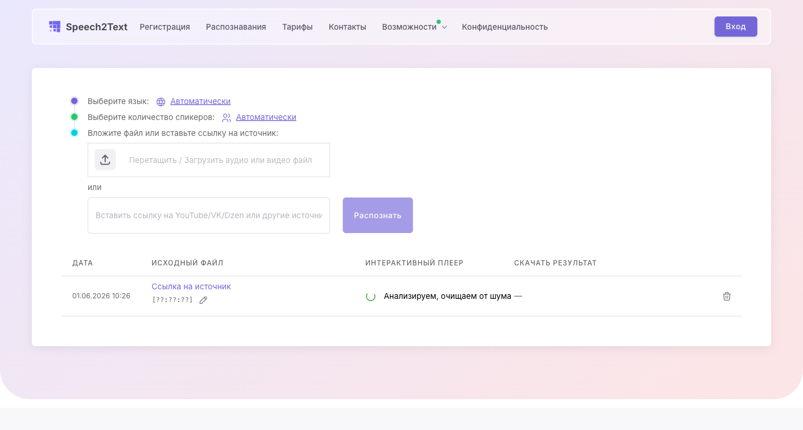The image size is (803, 430).
Task: Click the Speech2Text logo icon
Action: pyautogui.click(x=54, y=27)
